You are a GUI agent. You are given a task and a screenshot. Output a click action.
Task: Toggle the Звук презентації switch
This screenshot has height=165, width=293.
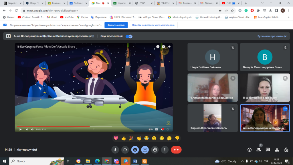coord(129,36)
